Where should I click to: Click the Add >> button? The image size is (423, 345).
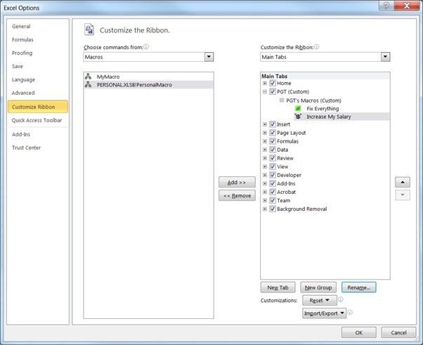(237, 183)
